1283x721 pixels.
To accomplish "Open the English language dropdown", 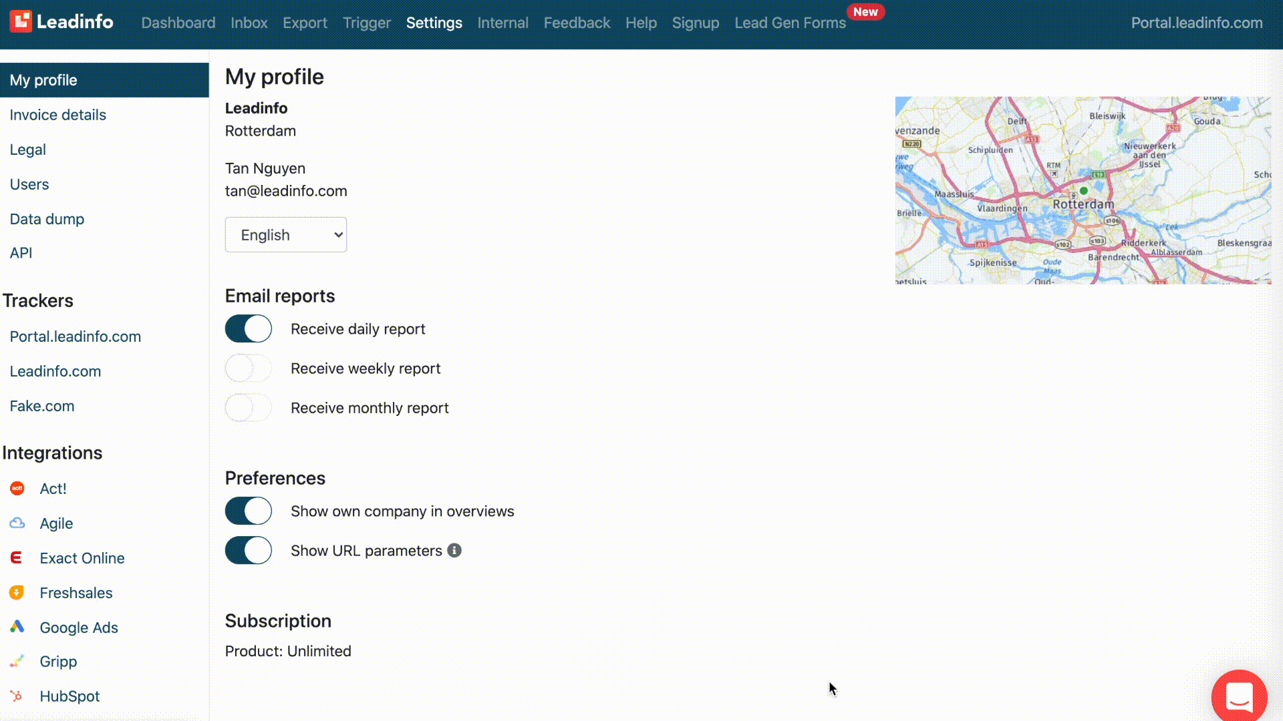I will (286, 234).
